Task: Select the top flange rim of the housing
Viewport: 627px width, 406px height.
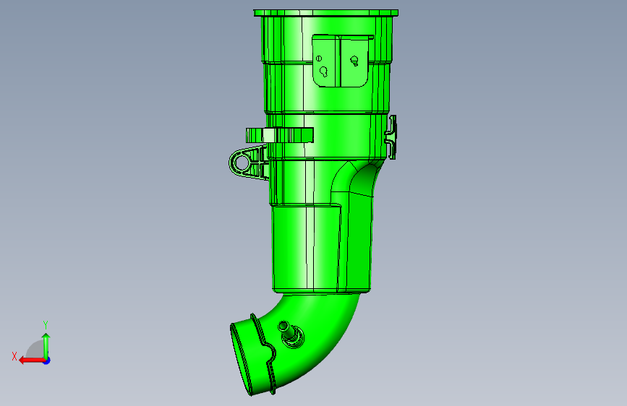Action: [x=326, y=13]
